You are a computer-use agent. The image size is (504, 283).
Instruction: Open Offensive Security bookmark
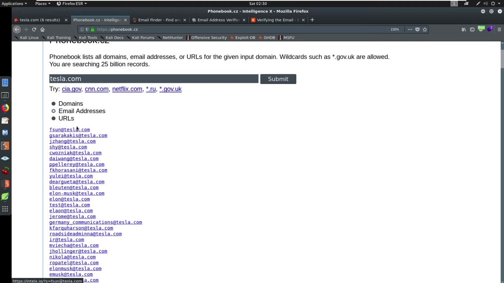[x=206, y=38]
